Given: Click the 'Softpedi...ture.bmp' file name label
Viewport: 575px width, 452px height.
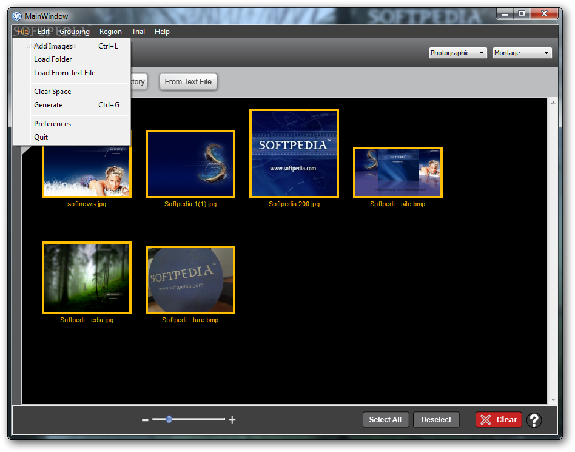Looking at the screenshot, I should coord(190,320).
